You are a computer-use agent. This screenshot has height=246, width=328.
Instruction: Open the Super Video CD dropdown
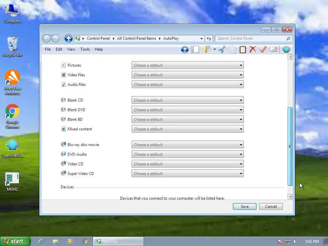pyautogui.click(x=188, y=174)
